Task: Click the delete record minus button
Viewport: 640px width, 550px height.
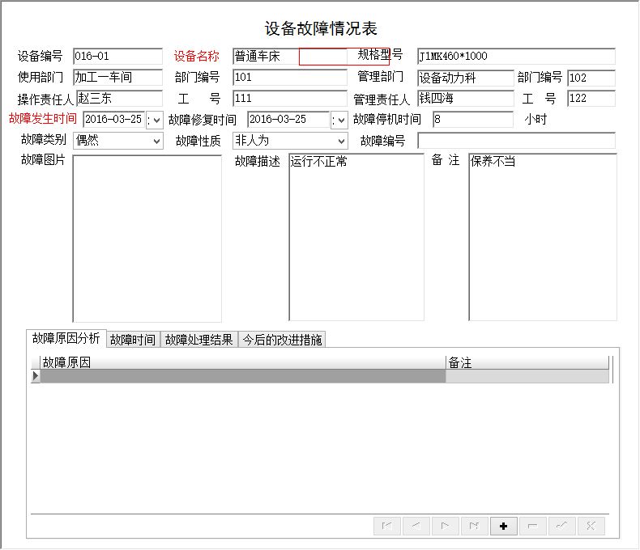Action: (532, 526)
